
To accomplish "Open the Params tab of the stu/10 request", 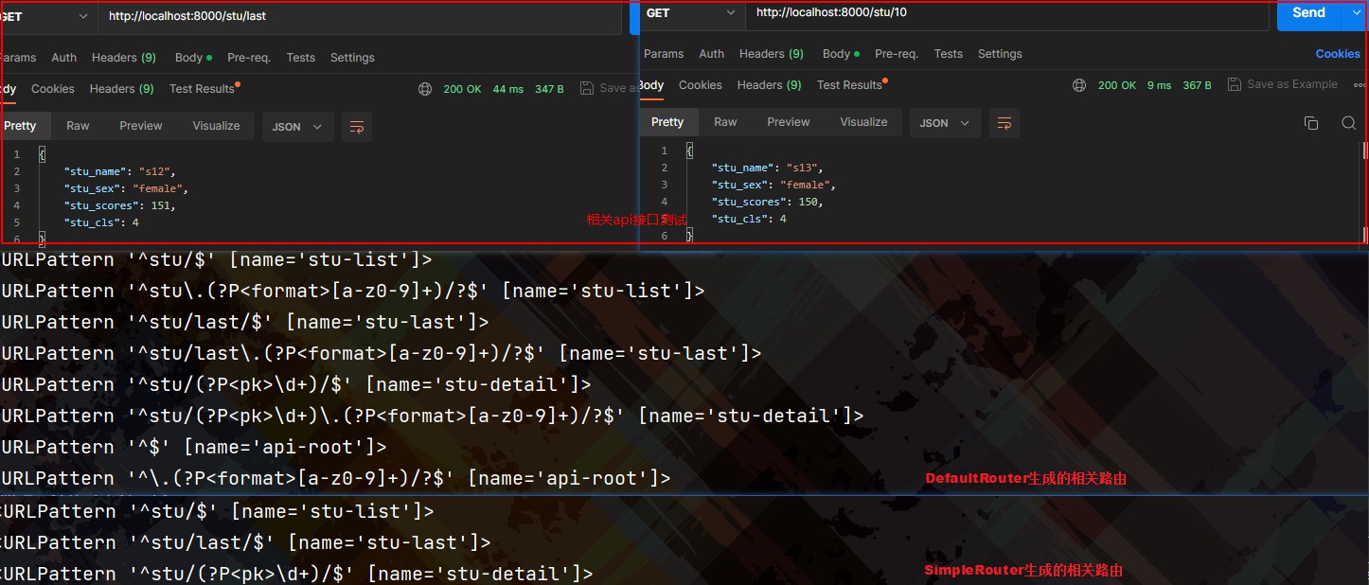I will [x=664, y=54].
